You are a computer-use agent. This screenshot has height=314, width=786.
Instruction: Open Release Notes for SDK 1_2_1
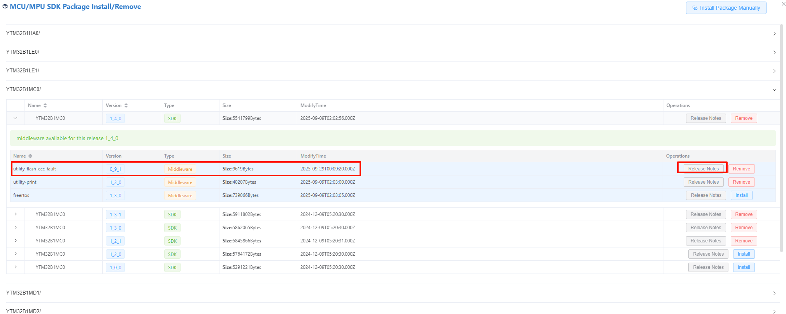(x=705, y=241)
